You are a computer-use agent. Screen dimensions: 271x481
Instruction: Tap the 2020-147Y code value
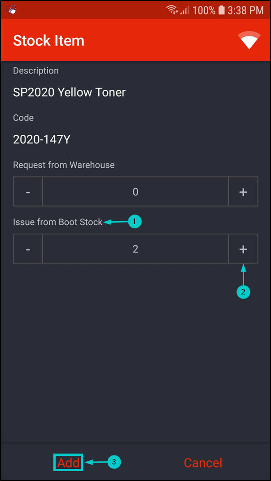[42, 139]
